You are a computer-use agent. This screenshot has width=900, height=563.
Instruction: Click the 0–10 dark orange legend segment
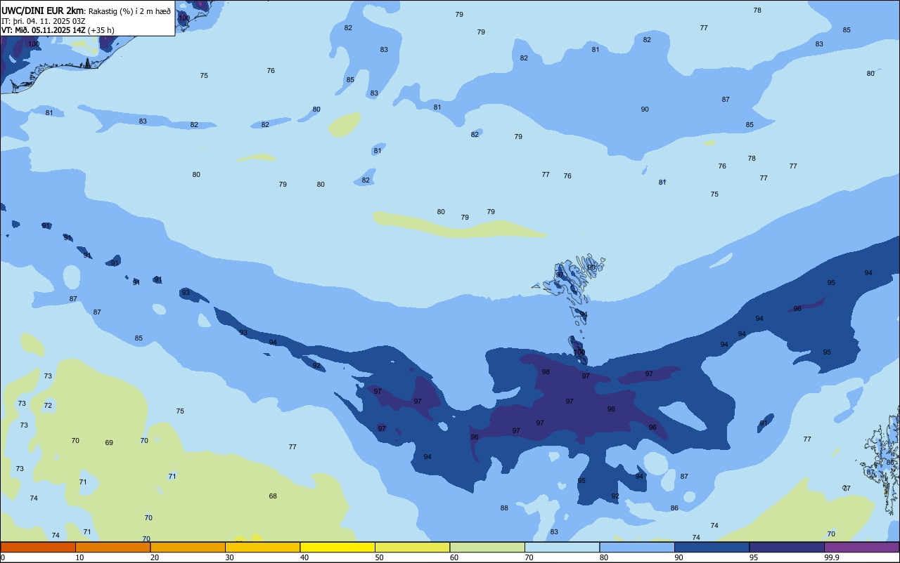(x=38, y=547)
